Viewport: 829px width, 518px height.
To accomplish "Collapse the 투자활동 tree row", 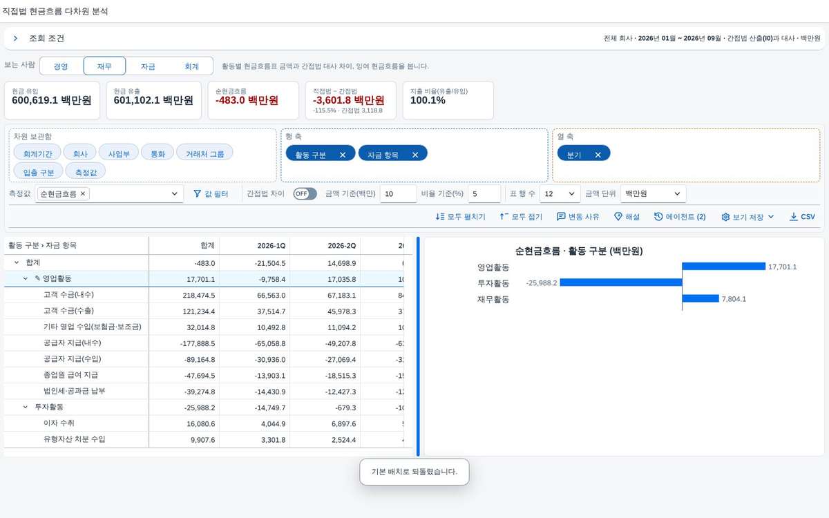I will [x=26, y=407].
